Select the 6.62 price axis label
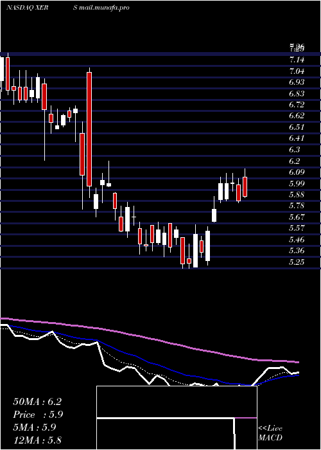This screenshot has width=321, height=450. [x=297, y=116]
